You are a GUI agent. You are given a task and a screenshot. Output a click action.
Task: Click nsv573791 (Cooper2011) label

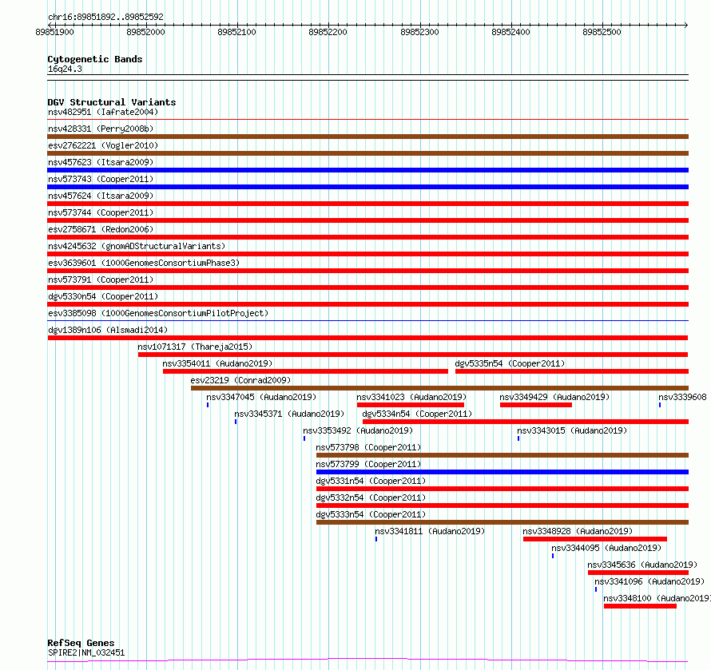pos(101,279)
